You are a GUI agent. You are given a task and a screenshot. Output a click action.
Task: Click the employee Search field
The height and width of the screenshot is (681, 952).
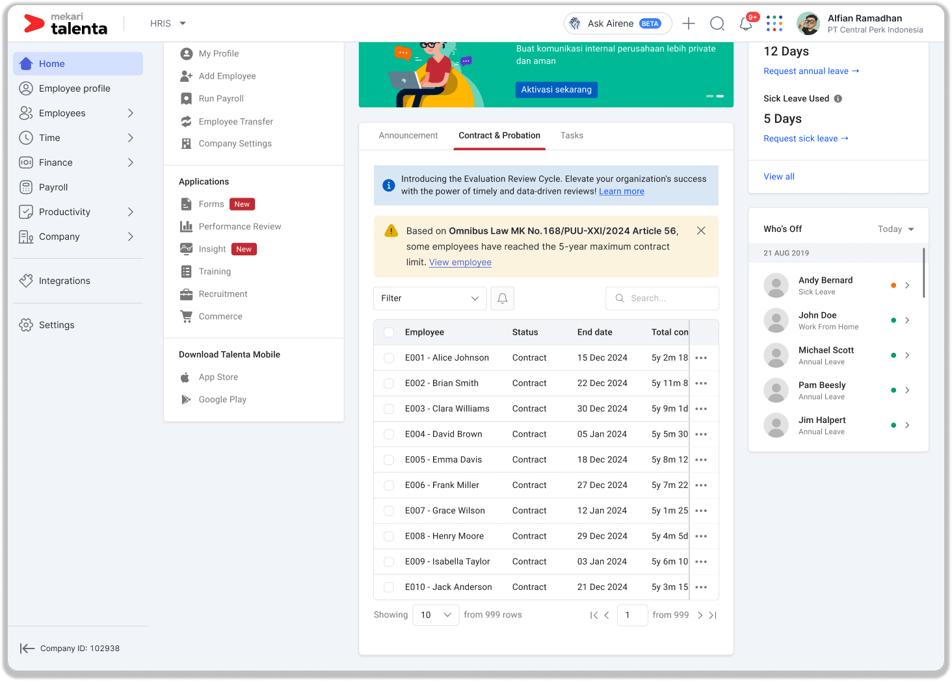coord(662,298)
